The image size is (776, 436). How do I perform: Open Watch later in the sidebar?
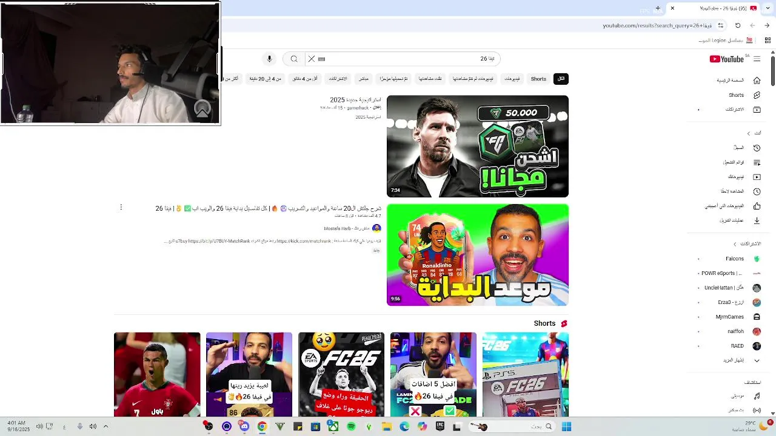click(x=740, y=191)
